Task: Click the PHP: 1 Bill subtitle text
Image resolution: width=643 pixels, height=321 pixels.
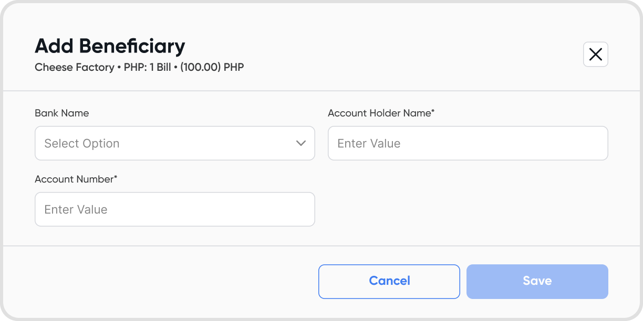Action: tap(148, 67)
